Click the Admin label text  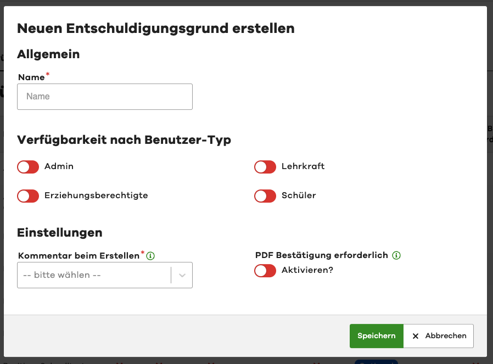(59, 166)
